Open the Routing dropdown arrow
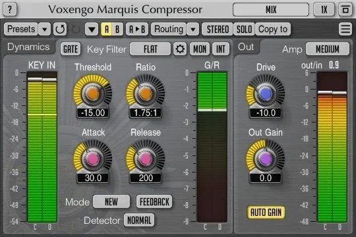The image size is (356, 237). point(193,29)
